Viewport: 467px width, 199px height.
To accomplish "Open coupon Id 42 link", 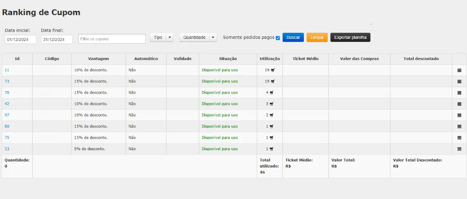I will tap(7, 104).
